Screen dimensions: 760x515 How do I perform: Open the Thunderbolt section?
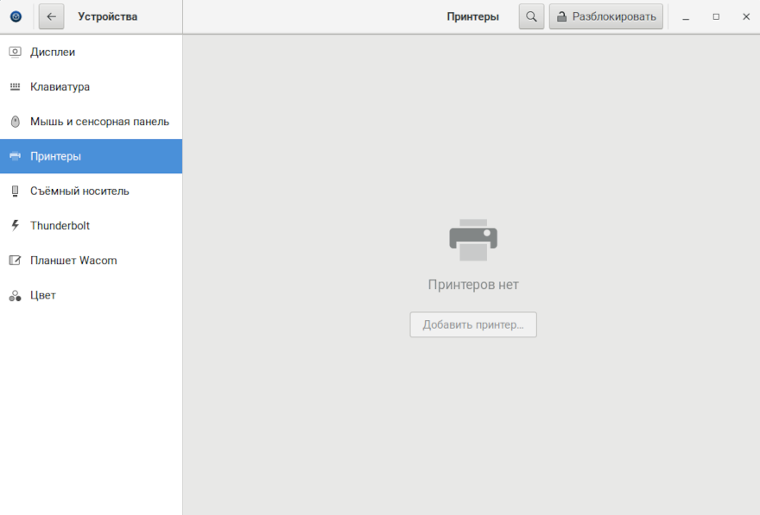pos(60,225)
